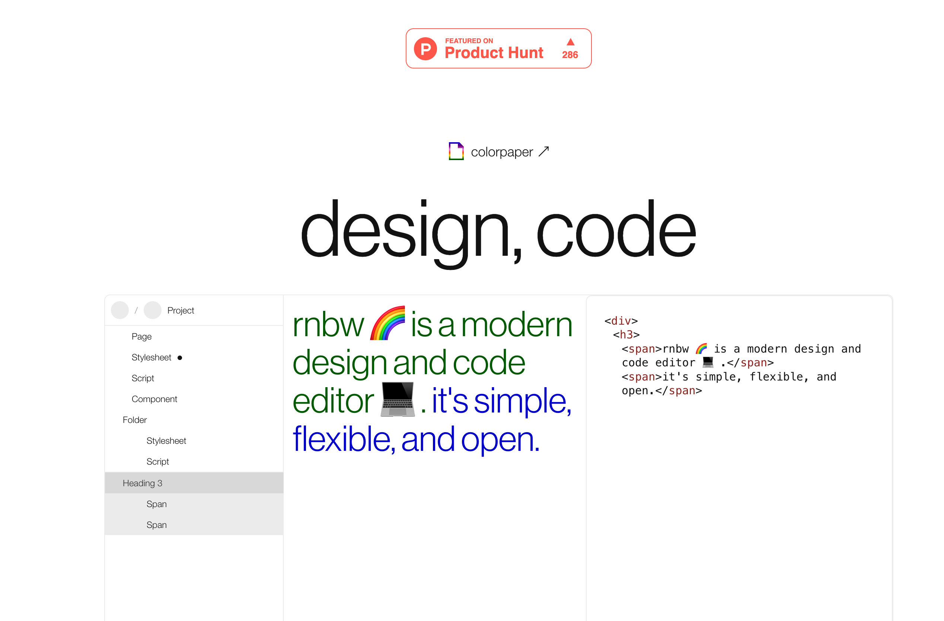The image size is (944, 621).
Task: Click the Product Hunt P logo
Action: (425, 49)
